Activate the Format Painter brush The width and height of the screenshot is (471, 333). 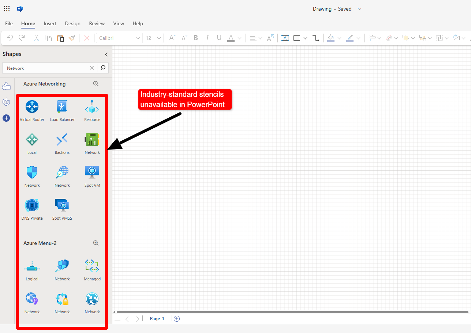coord(72,38)
